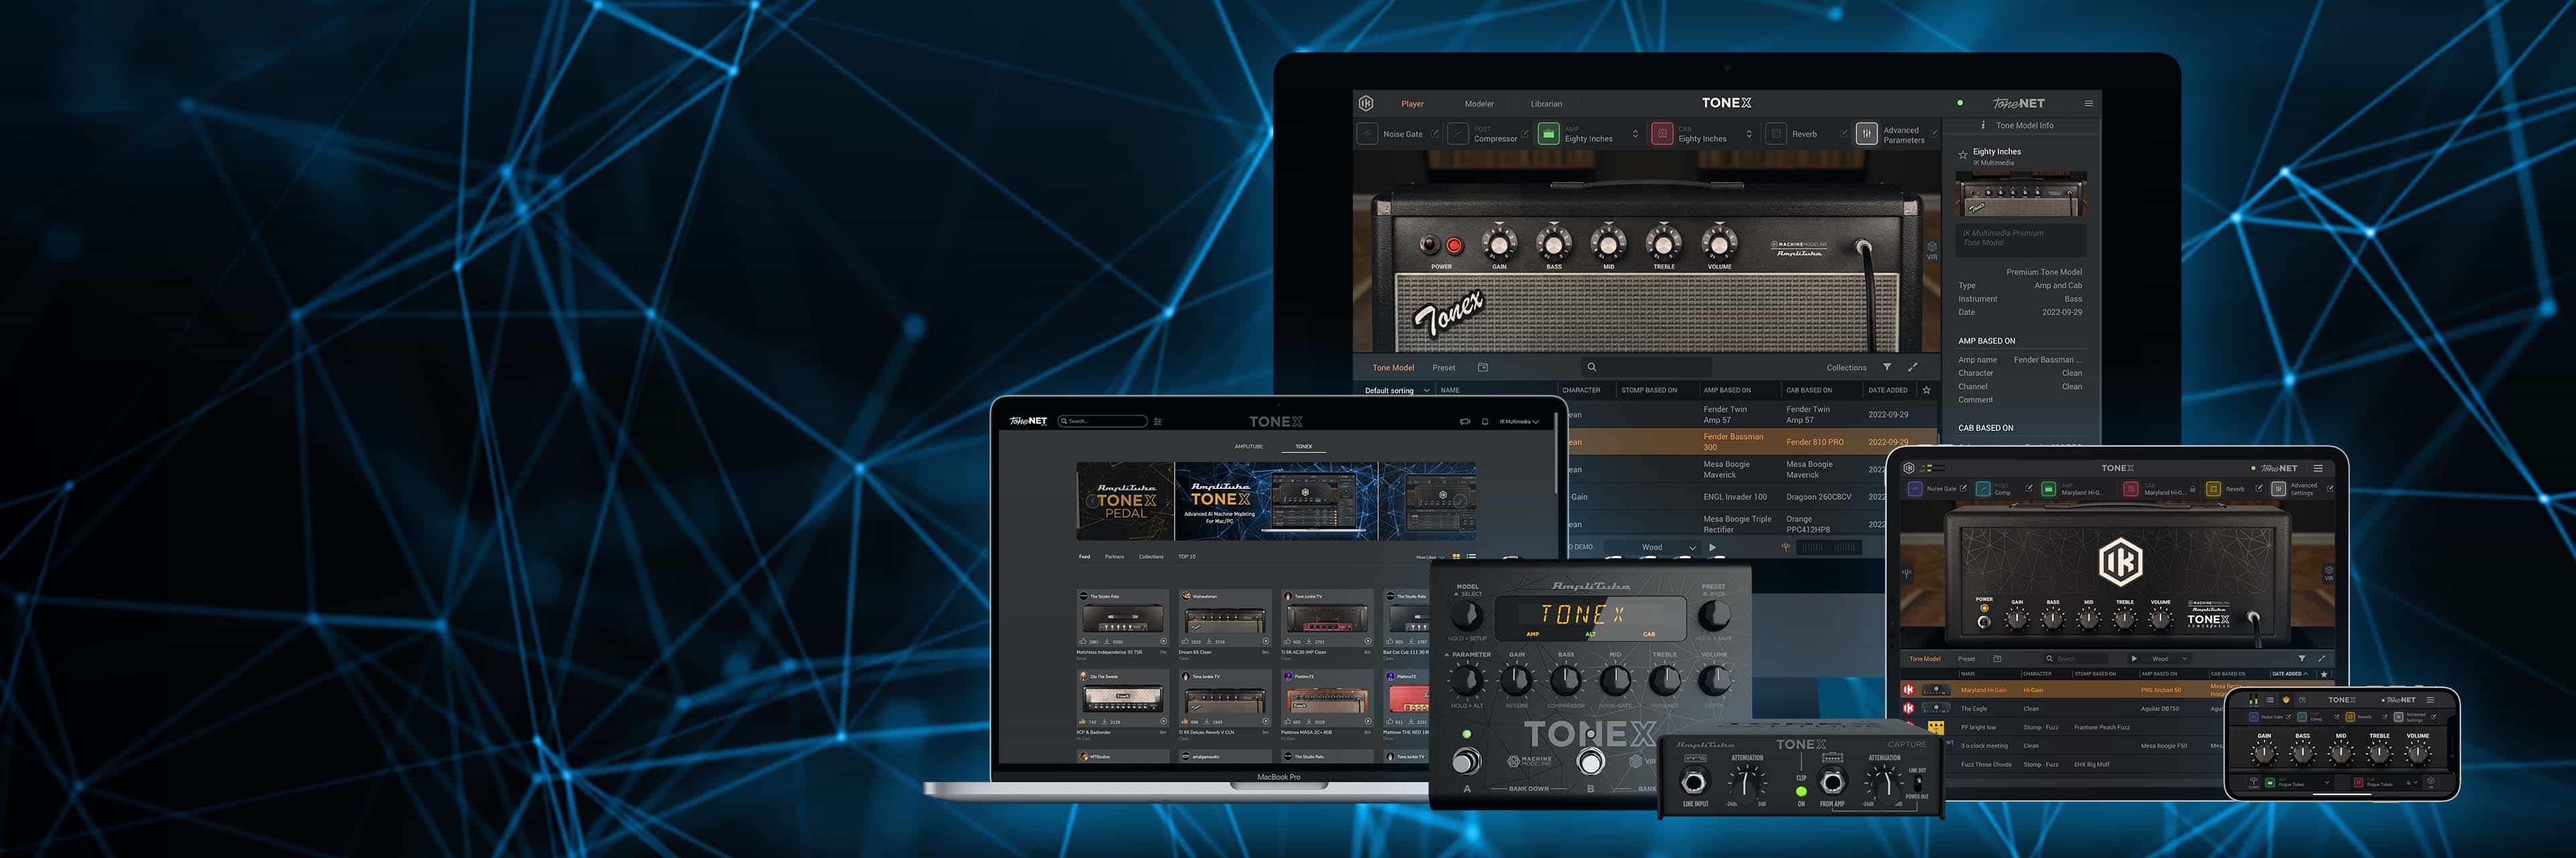Image resolution: width=2576 pixels, height=858 pixels.
Task: Click lock icon next to CAB Maryland Hi-G on tablet
Action: pos(2193,489)
